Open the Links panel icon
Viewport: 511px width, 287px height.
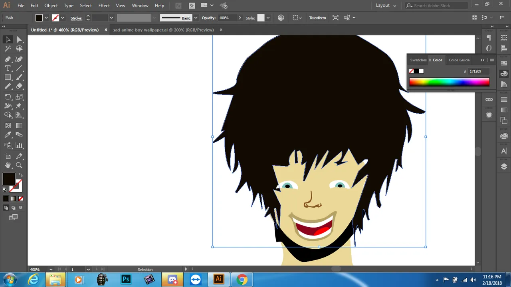pyautogui.click(x=489, y=99)
